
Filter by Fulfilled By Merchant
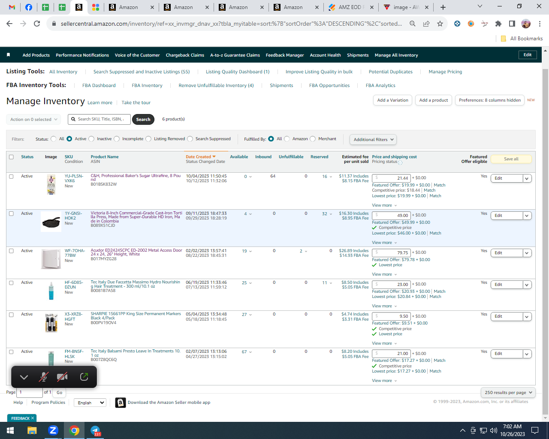tap(313, 139)
